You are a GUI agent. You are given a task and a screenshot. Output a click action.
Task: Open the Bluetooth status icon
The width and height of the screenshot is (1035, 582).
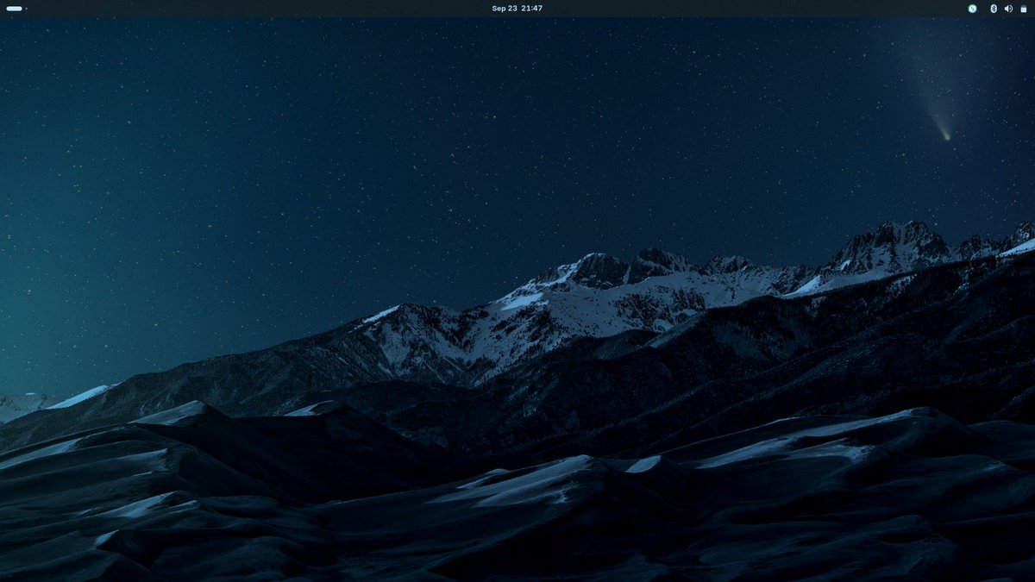click(993, 9)
